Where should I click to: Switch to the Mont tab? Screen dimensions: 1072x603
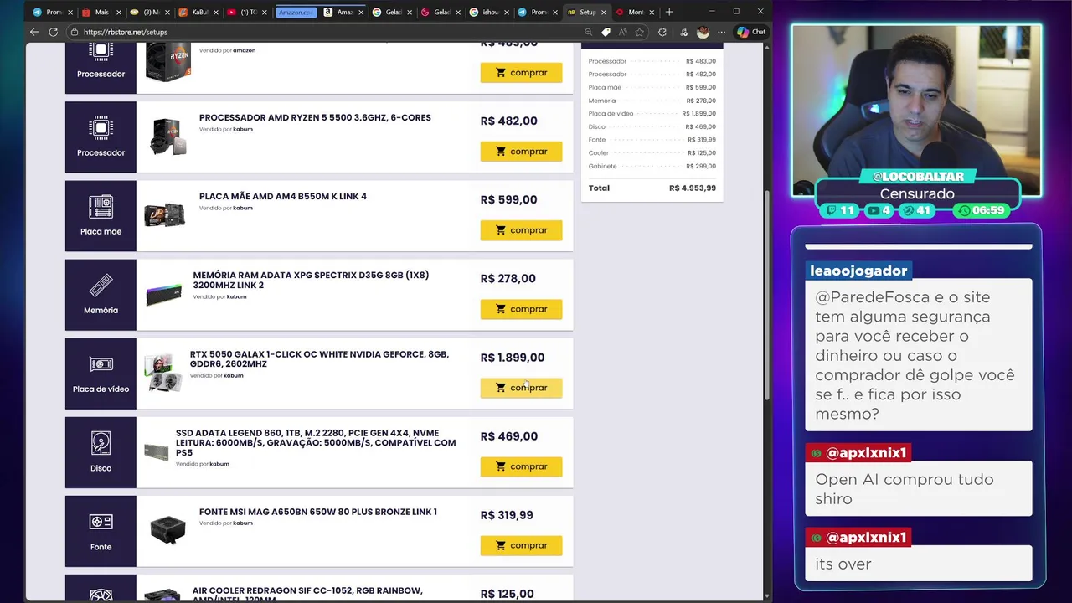634,12
